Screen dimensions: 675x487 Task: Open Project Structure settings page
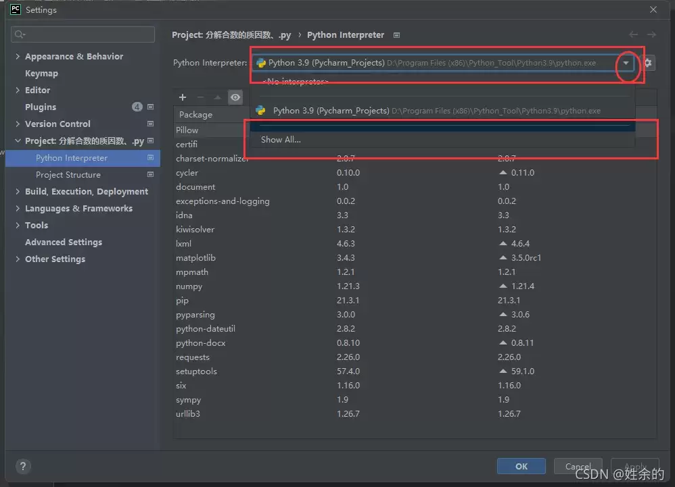[x=68, y=174]
